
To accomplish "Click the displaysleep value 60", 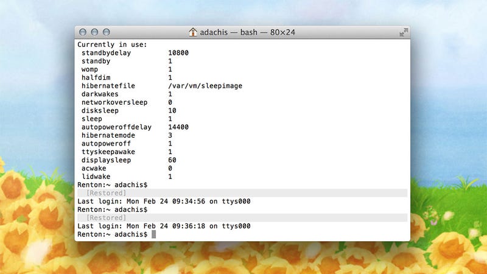I will (x=172, y=160).
